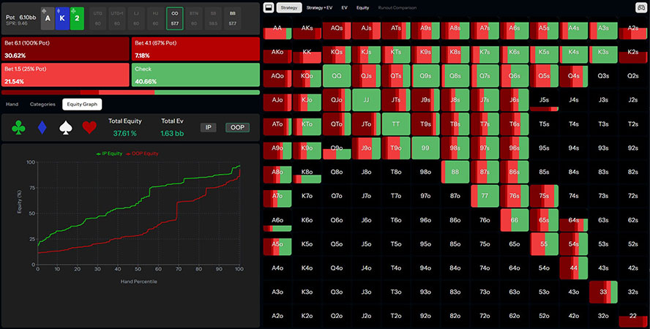Screen dimensions: 650x329
Task: Select the white spades suit icon
Action: click(66, 128)
